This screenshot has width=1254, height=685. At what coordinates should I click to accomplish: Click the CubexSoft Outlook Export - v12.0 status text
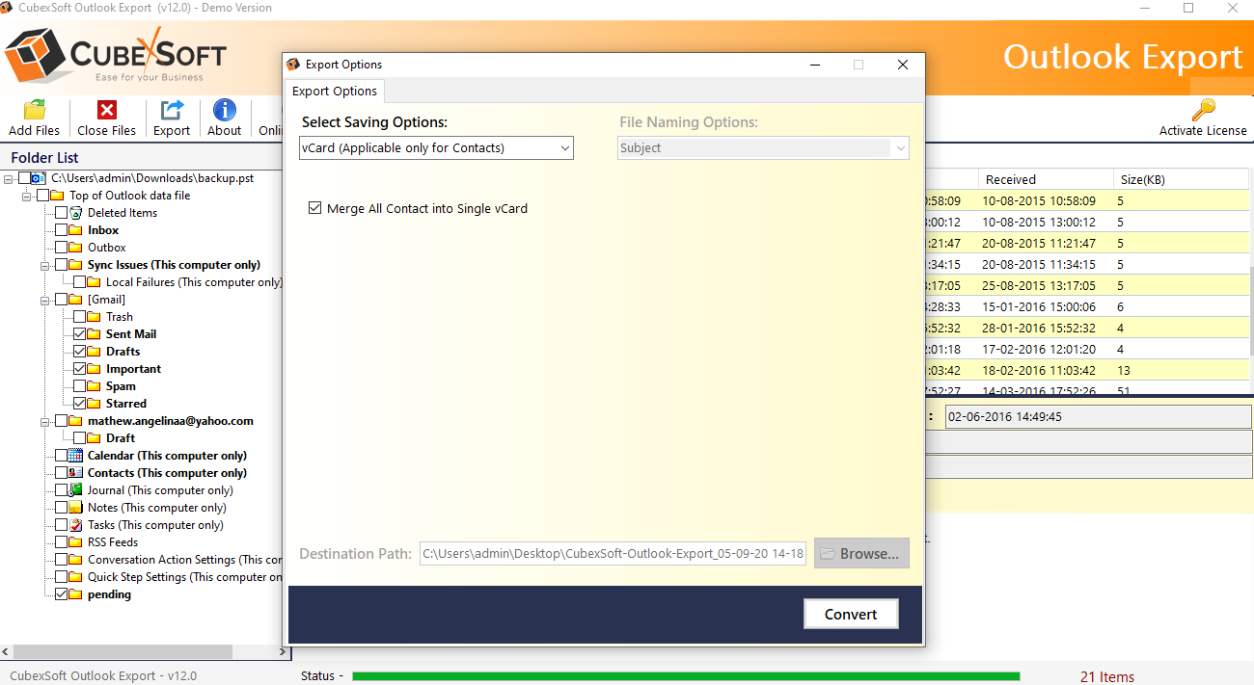click(x=103, y=676)
